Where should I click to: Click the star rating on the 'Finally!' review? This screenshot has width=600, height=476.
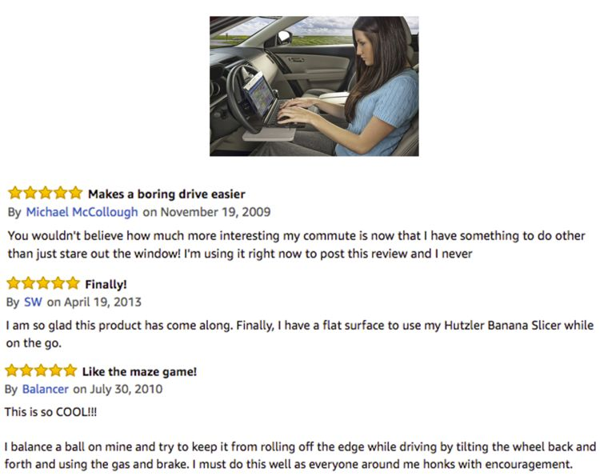coord(43,283)
